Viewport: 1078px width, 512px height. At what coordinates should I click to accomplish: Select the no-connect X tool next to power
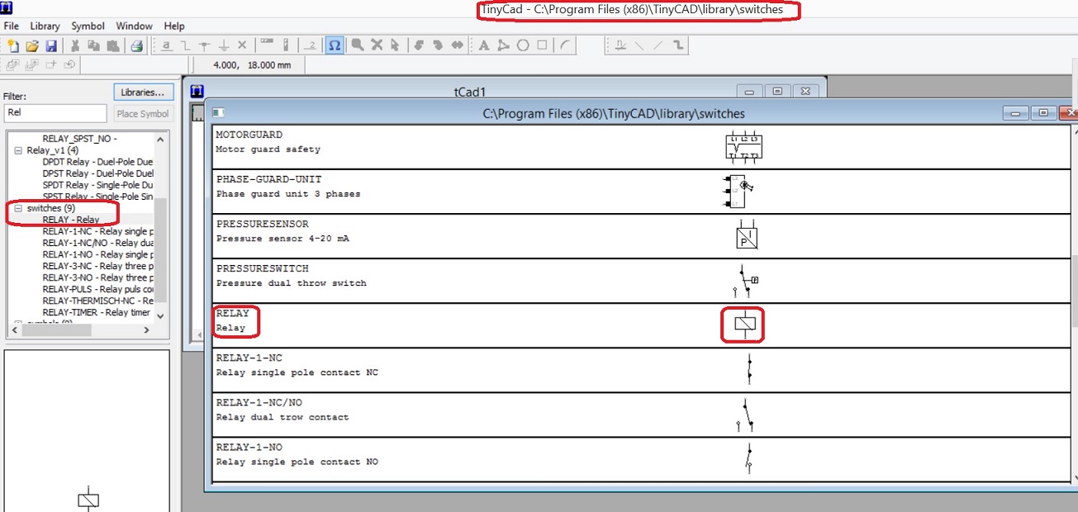click(242, 45)
